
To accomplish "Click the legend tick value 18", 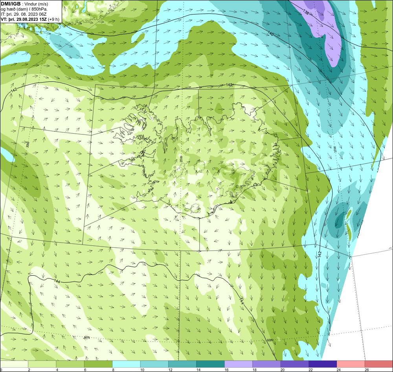I will 254,370.
